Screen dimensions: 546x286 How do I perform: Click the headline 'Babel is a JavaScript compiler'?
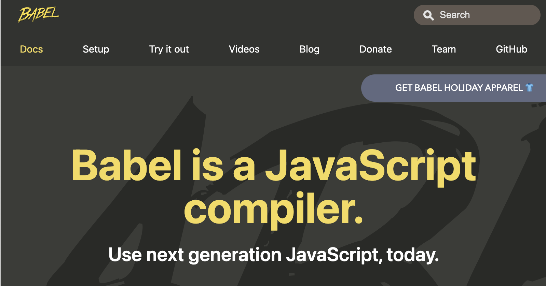[273, 186]
